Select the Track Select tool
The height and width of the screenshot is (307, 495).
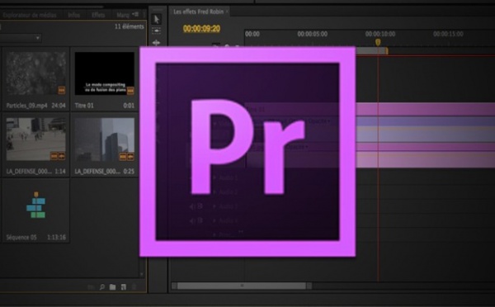click(x=156, y=31)
